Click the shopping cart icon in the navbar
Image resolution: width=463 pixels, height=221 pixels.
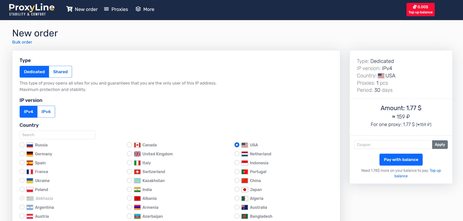(69, 9)
